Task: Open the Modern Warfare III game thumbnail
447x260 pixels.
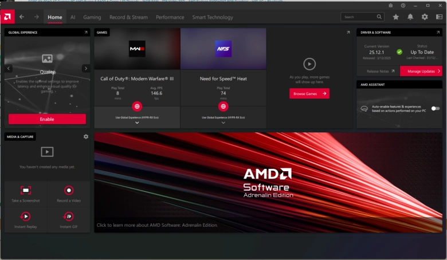Action: (x=137, y=49)
